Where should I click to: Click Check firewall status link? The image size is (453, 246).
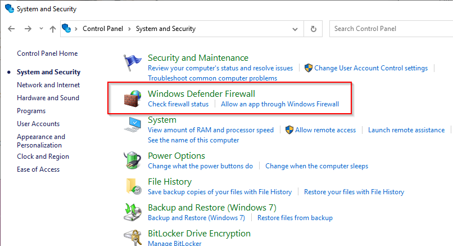coord(178,104)
